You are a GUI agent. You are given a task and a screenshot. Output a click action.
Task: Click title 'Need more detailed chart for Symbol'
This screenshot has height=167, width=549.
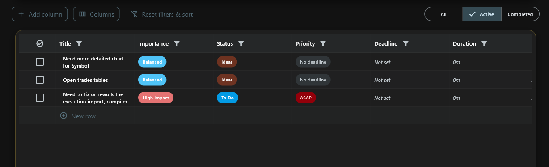click(x=93, y=62)
